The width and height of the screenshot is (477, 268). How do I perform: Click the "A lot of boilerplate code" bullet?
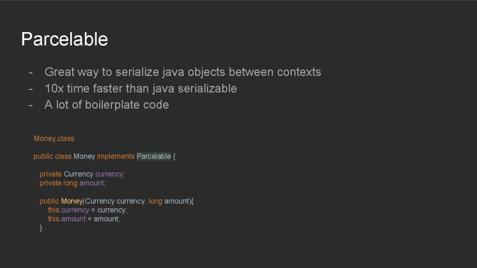106,105
